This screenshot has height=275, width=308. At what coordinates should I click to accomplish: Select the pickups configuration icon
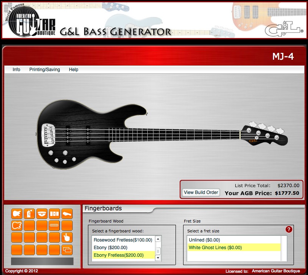(54, 213)
